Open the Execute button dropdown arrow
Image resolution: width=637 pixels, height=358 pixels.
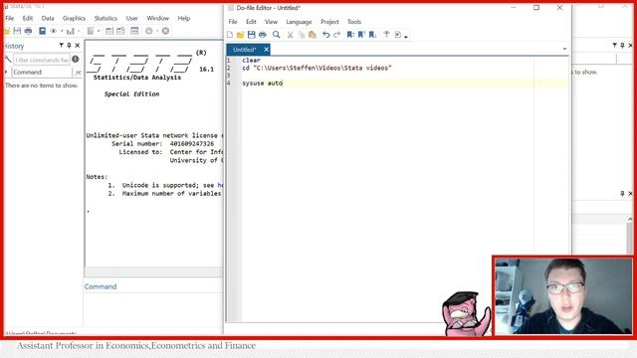[x=406, y=37]
